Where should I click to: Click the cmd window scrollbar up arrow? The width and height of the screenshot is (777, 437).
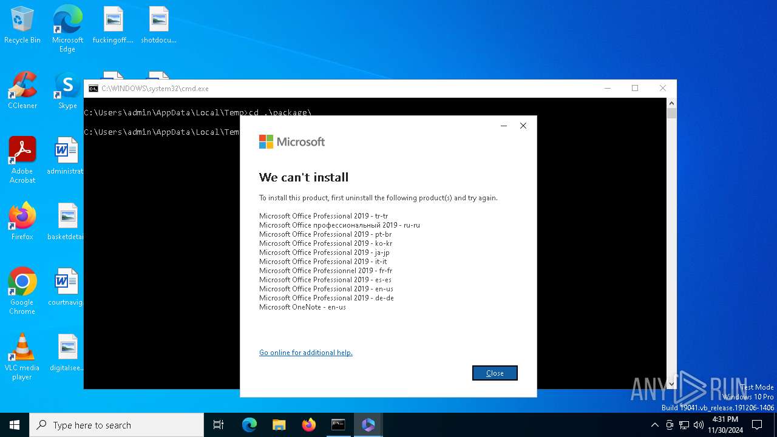671,103
